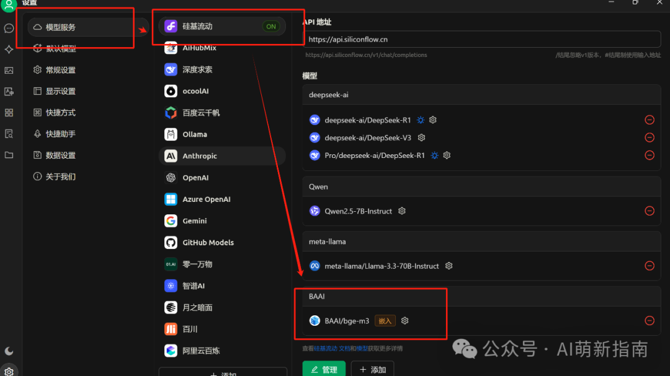Viewport: 670px width, 376px height.
Task: Open the 文档 link
Action: tap(344, 349)
